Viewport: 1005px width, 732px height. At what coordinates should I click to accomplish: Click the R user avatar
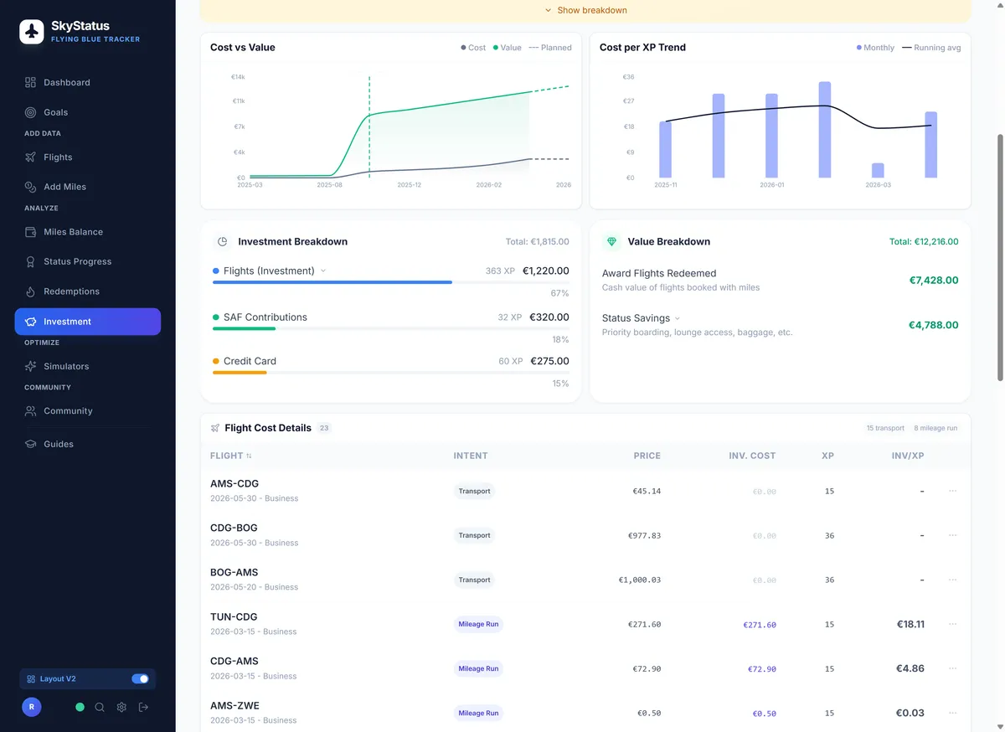point(31,707)
